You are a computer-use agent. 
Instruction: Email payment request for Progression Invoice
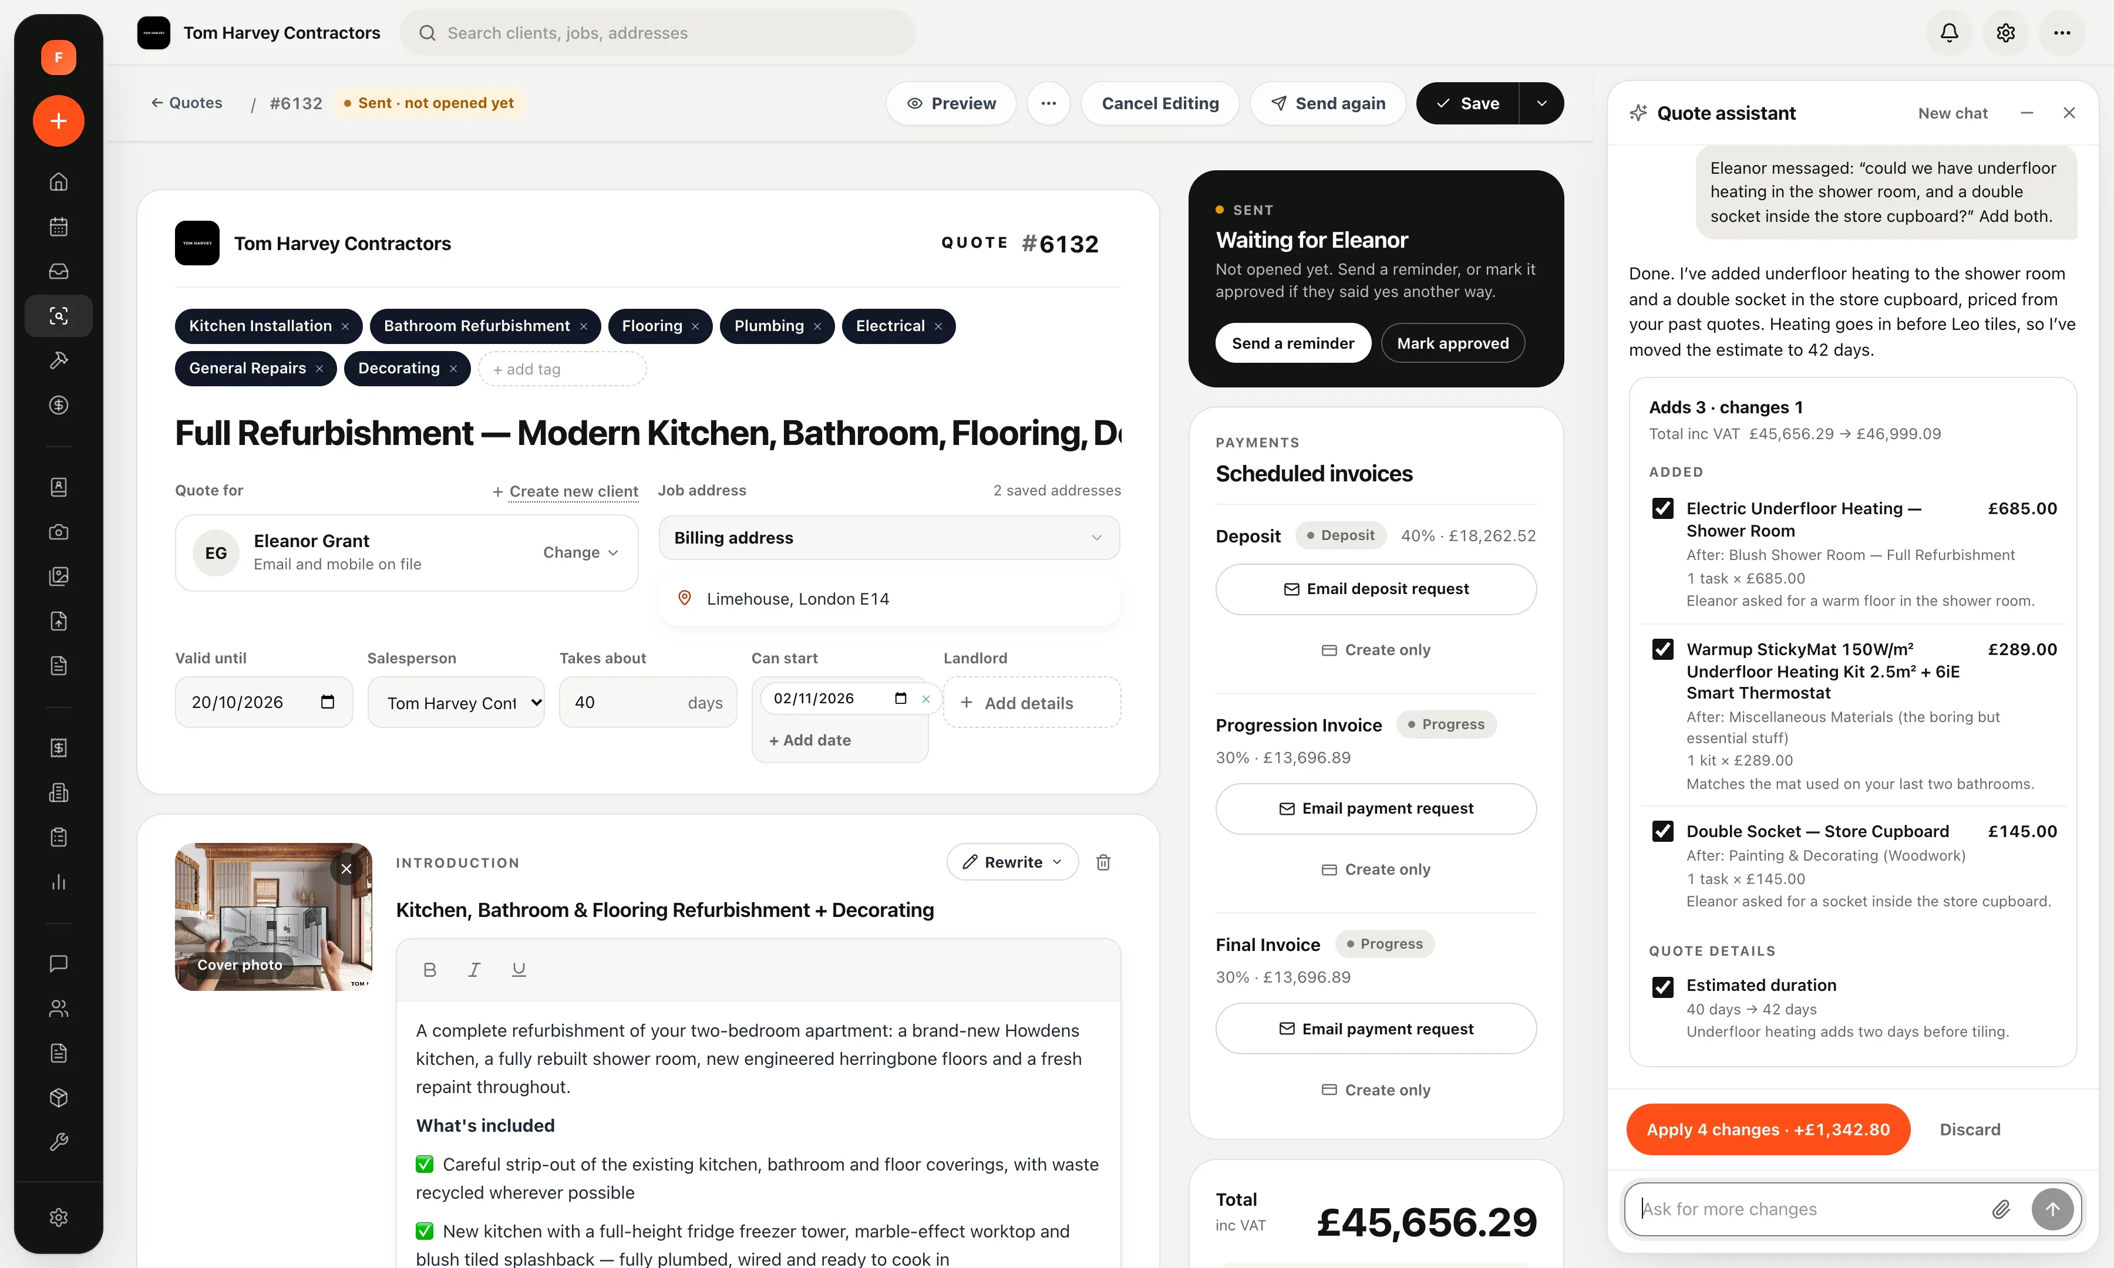[1376, 808]
